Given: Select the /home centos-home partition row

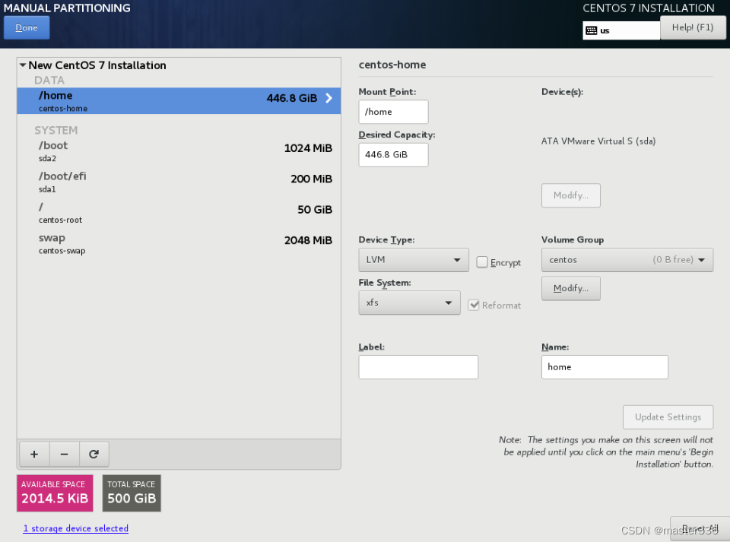Looking at the screenshot, I should point(179,101).
